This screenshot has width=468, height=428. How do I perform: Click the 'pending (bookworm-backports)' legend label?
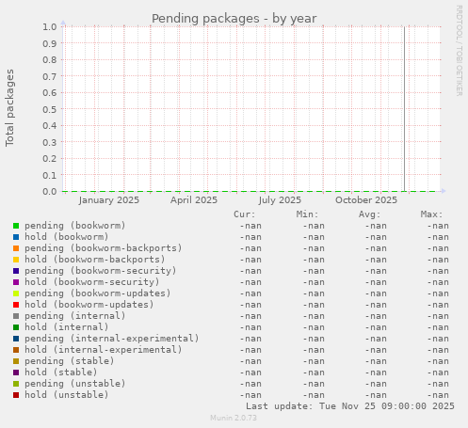104,248
